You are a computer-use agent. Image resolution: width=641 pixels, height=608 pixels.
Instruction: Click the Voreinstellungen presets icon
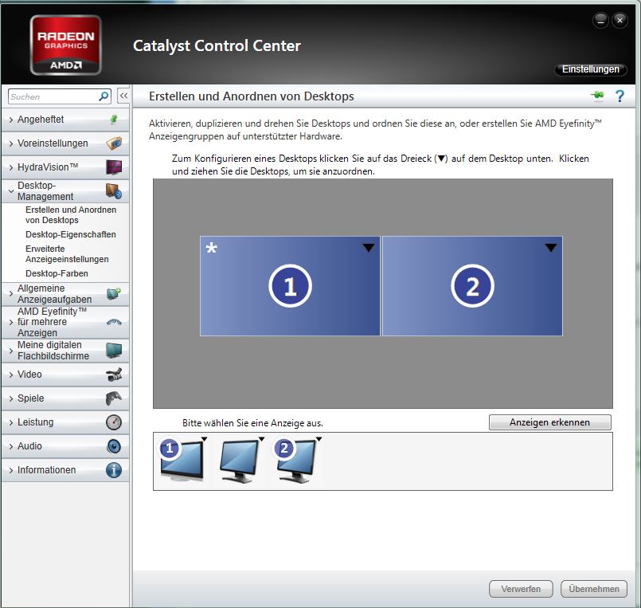click(114, 143)
